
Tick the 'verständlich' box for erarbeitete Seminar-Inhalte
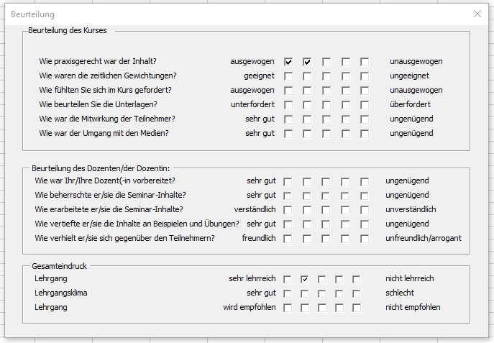(x=288, y=210)
